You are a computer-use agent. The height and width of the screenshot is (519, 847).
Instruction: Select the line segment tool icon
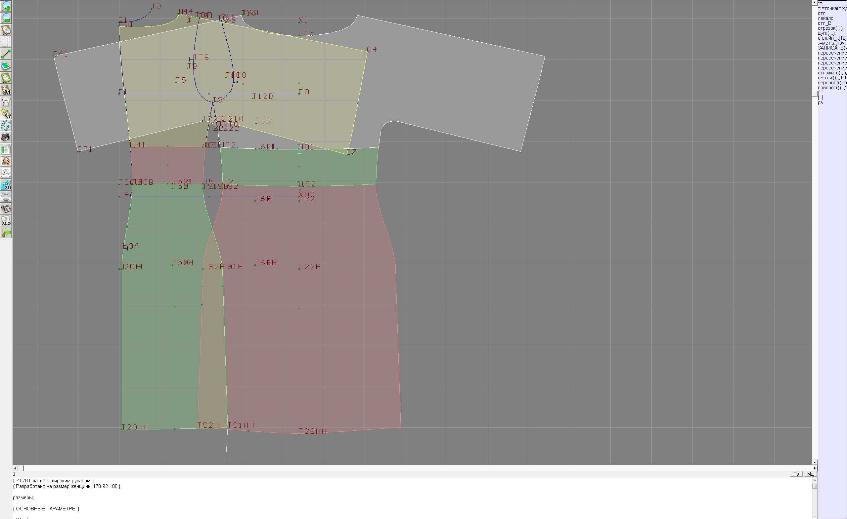[x=6, y=54]
